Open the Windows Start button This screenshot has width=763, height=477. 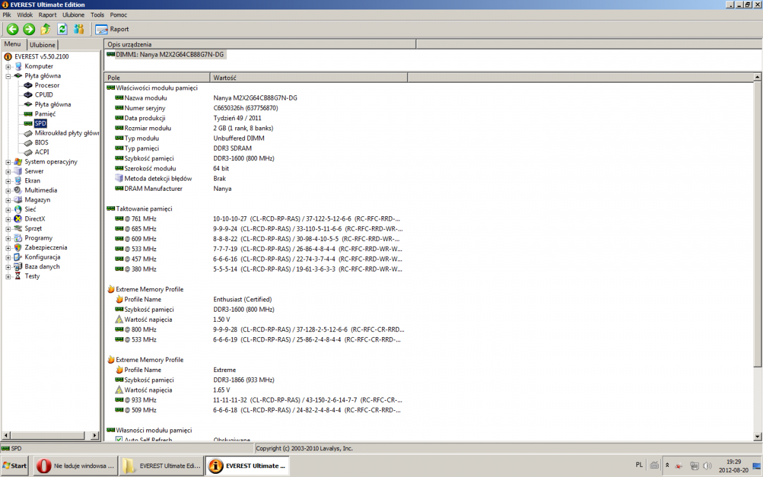(15, 466)
